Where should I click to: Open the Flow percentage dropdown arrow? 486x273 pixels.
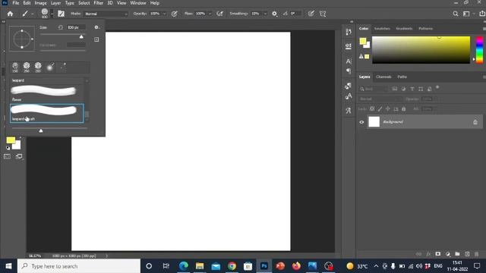point(210,14)
